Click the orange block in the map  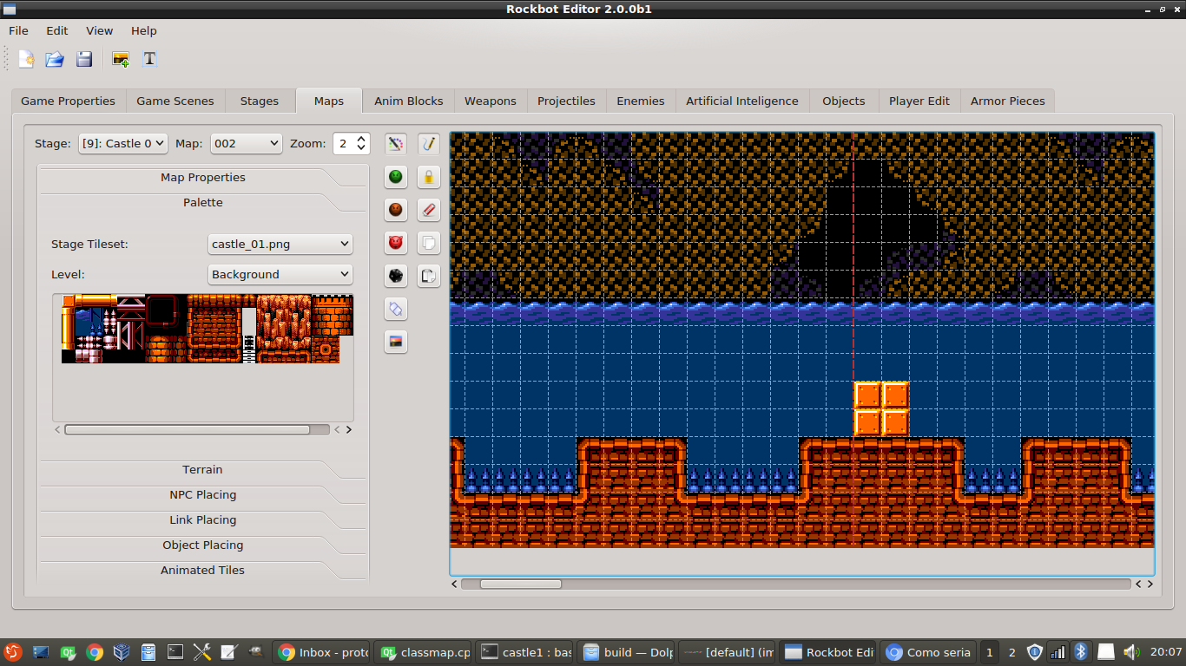(x=881, y=408)
